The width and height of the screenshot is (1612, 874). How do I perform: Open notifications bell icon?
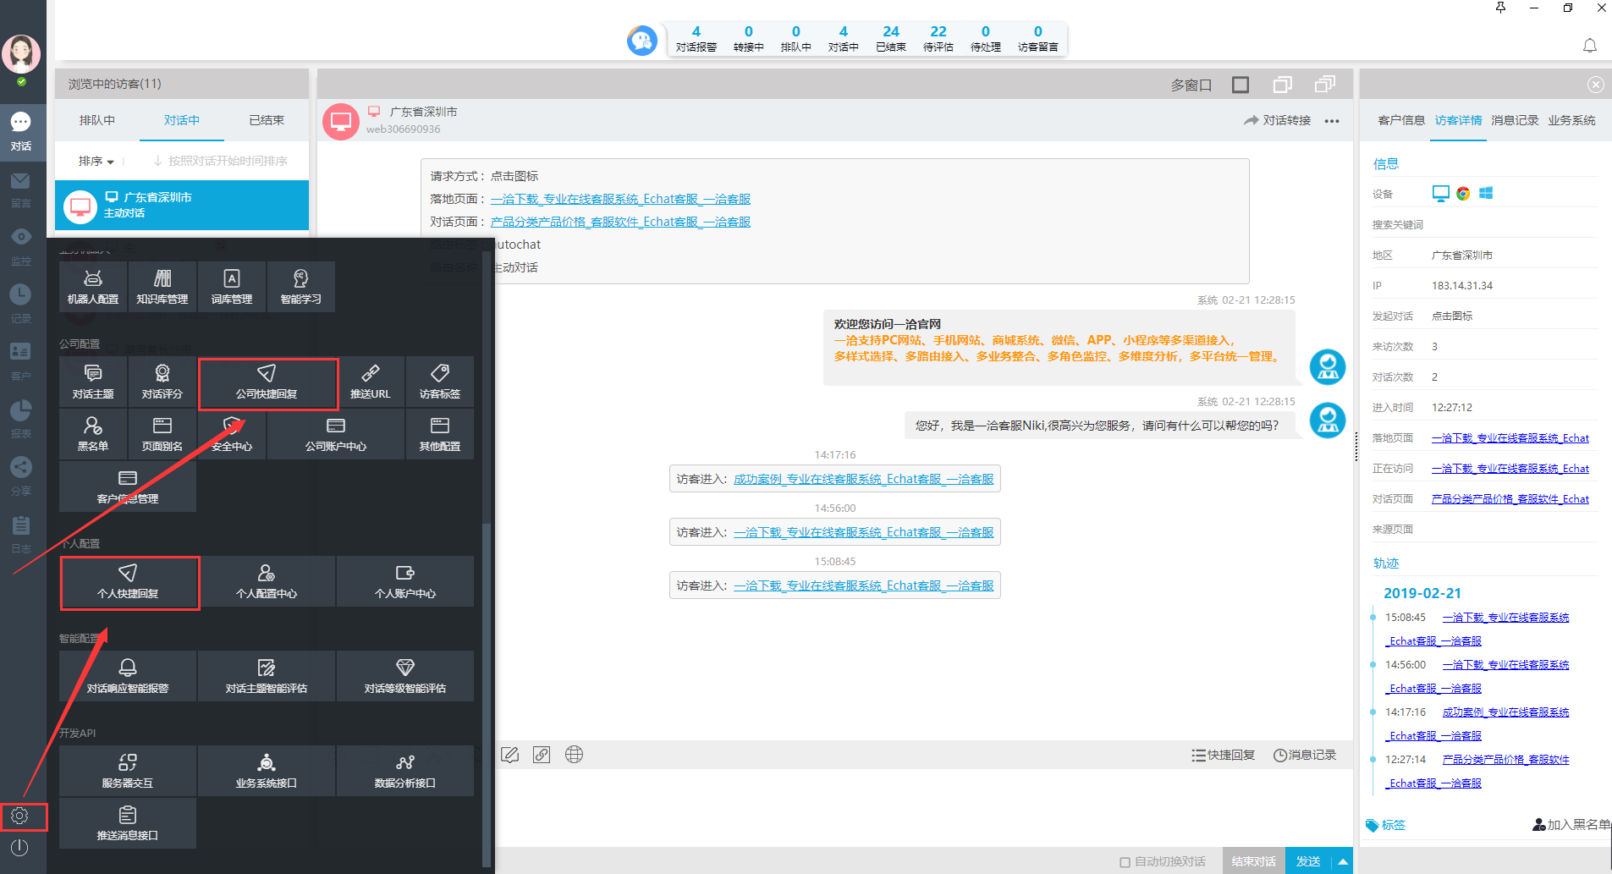click(1590, 46)
